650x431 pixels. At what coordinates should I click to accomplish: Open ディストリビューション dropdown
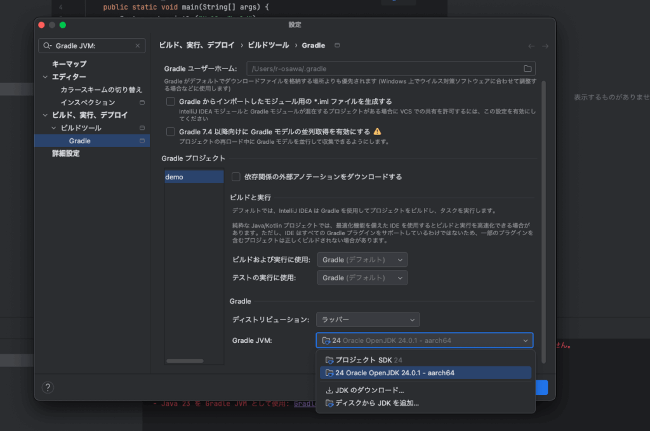(x=368, y=319)
